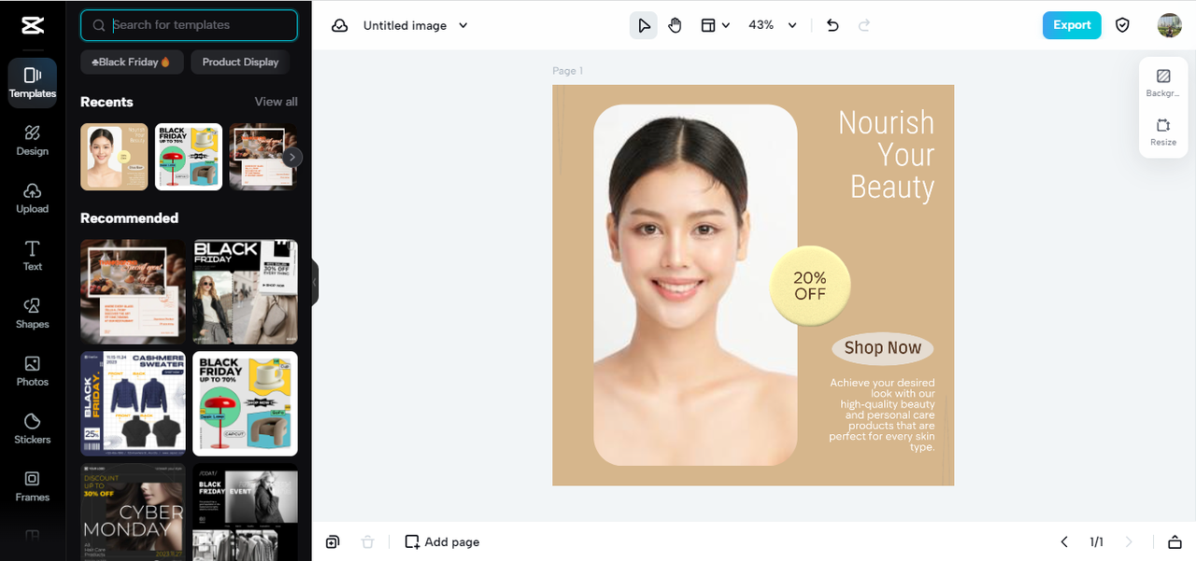This screenshot has height=561, width=1196.
Task: Open the Frames sidebar tab
Action: 33,485
